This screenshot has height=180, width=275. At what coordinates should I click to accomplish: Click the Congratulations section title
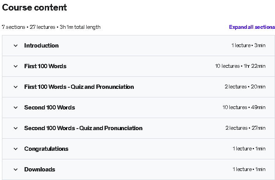pos(46,149)
